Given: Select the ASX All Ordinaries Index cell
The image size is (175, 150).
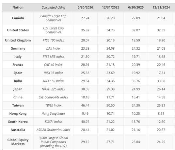Looking at the screenshot, I should pos(53,130).
